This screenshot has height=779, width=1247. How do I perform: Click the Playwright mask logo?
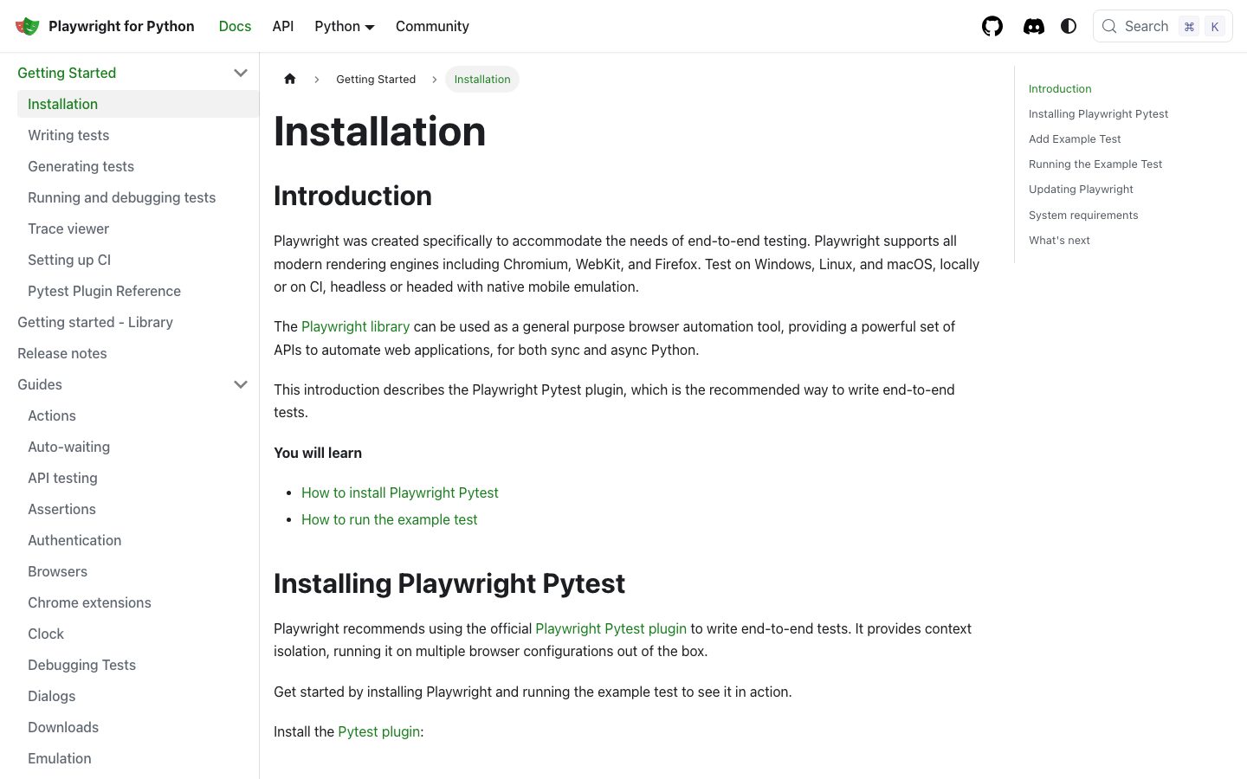tap(28, 26)
